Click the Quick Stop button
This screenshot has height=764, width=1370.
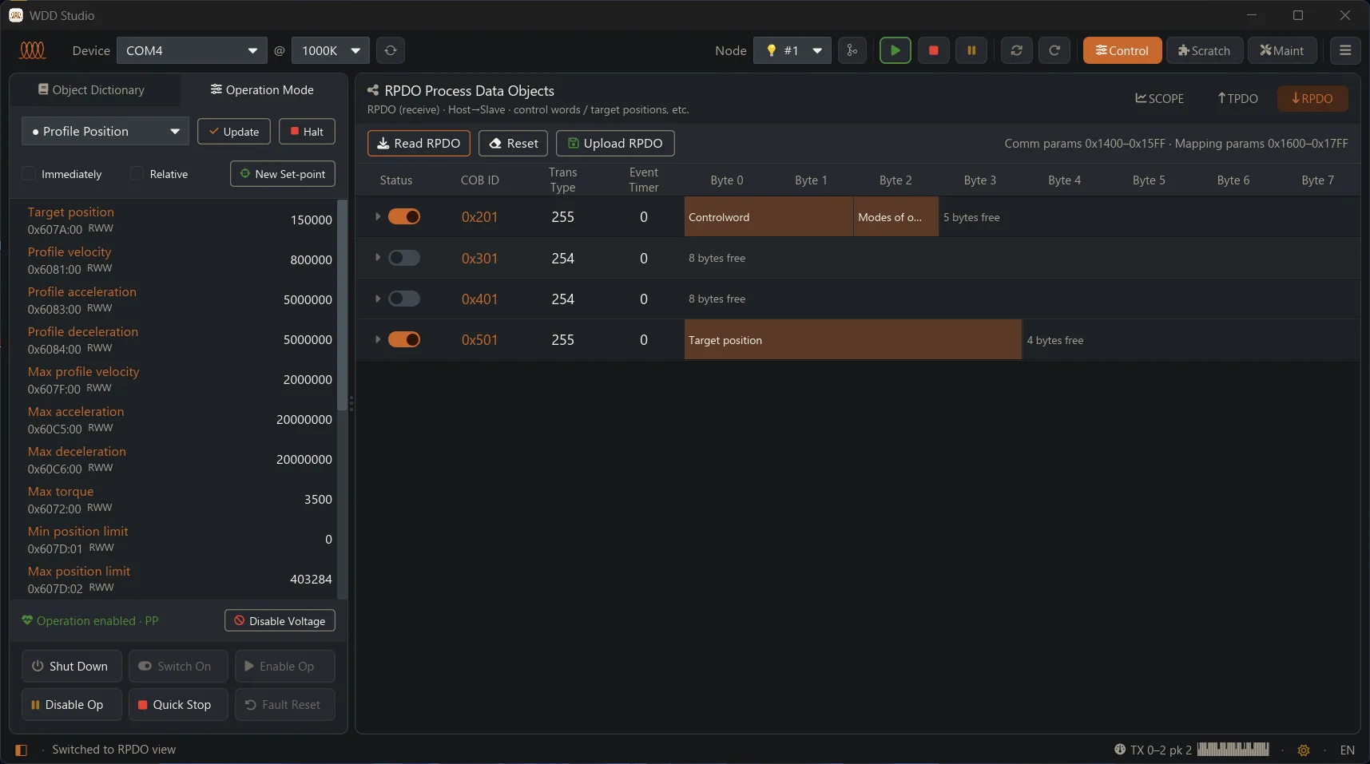point(178,704)
